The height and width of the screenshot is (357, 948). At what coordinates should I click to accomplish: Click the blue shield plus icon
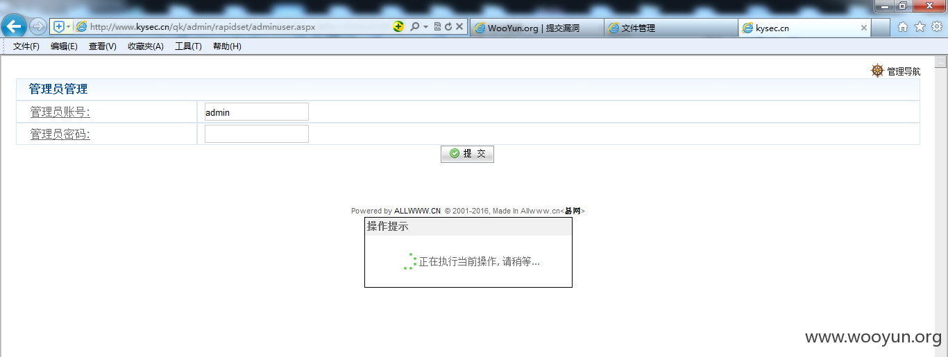[x=59, y=26]
